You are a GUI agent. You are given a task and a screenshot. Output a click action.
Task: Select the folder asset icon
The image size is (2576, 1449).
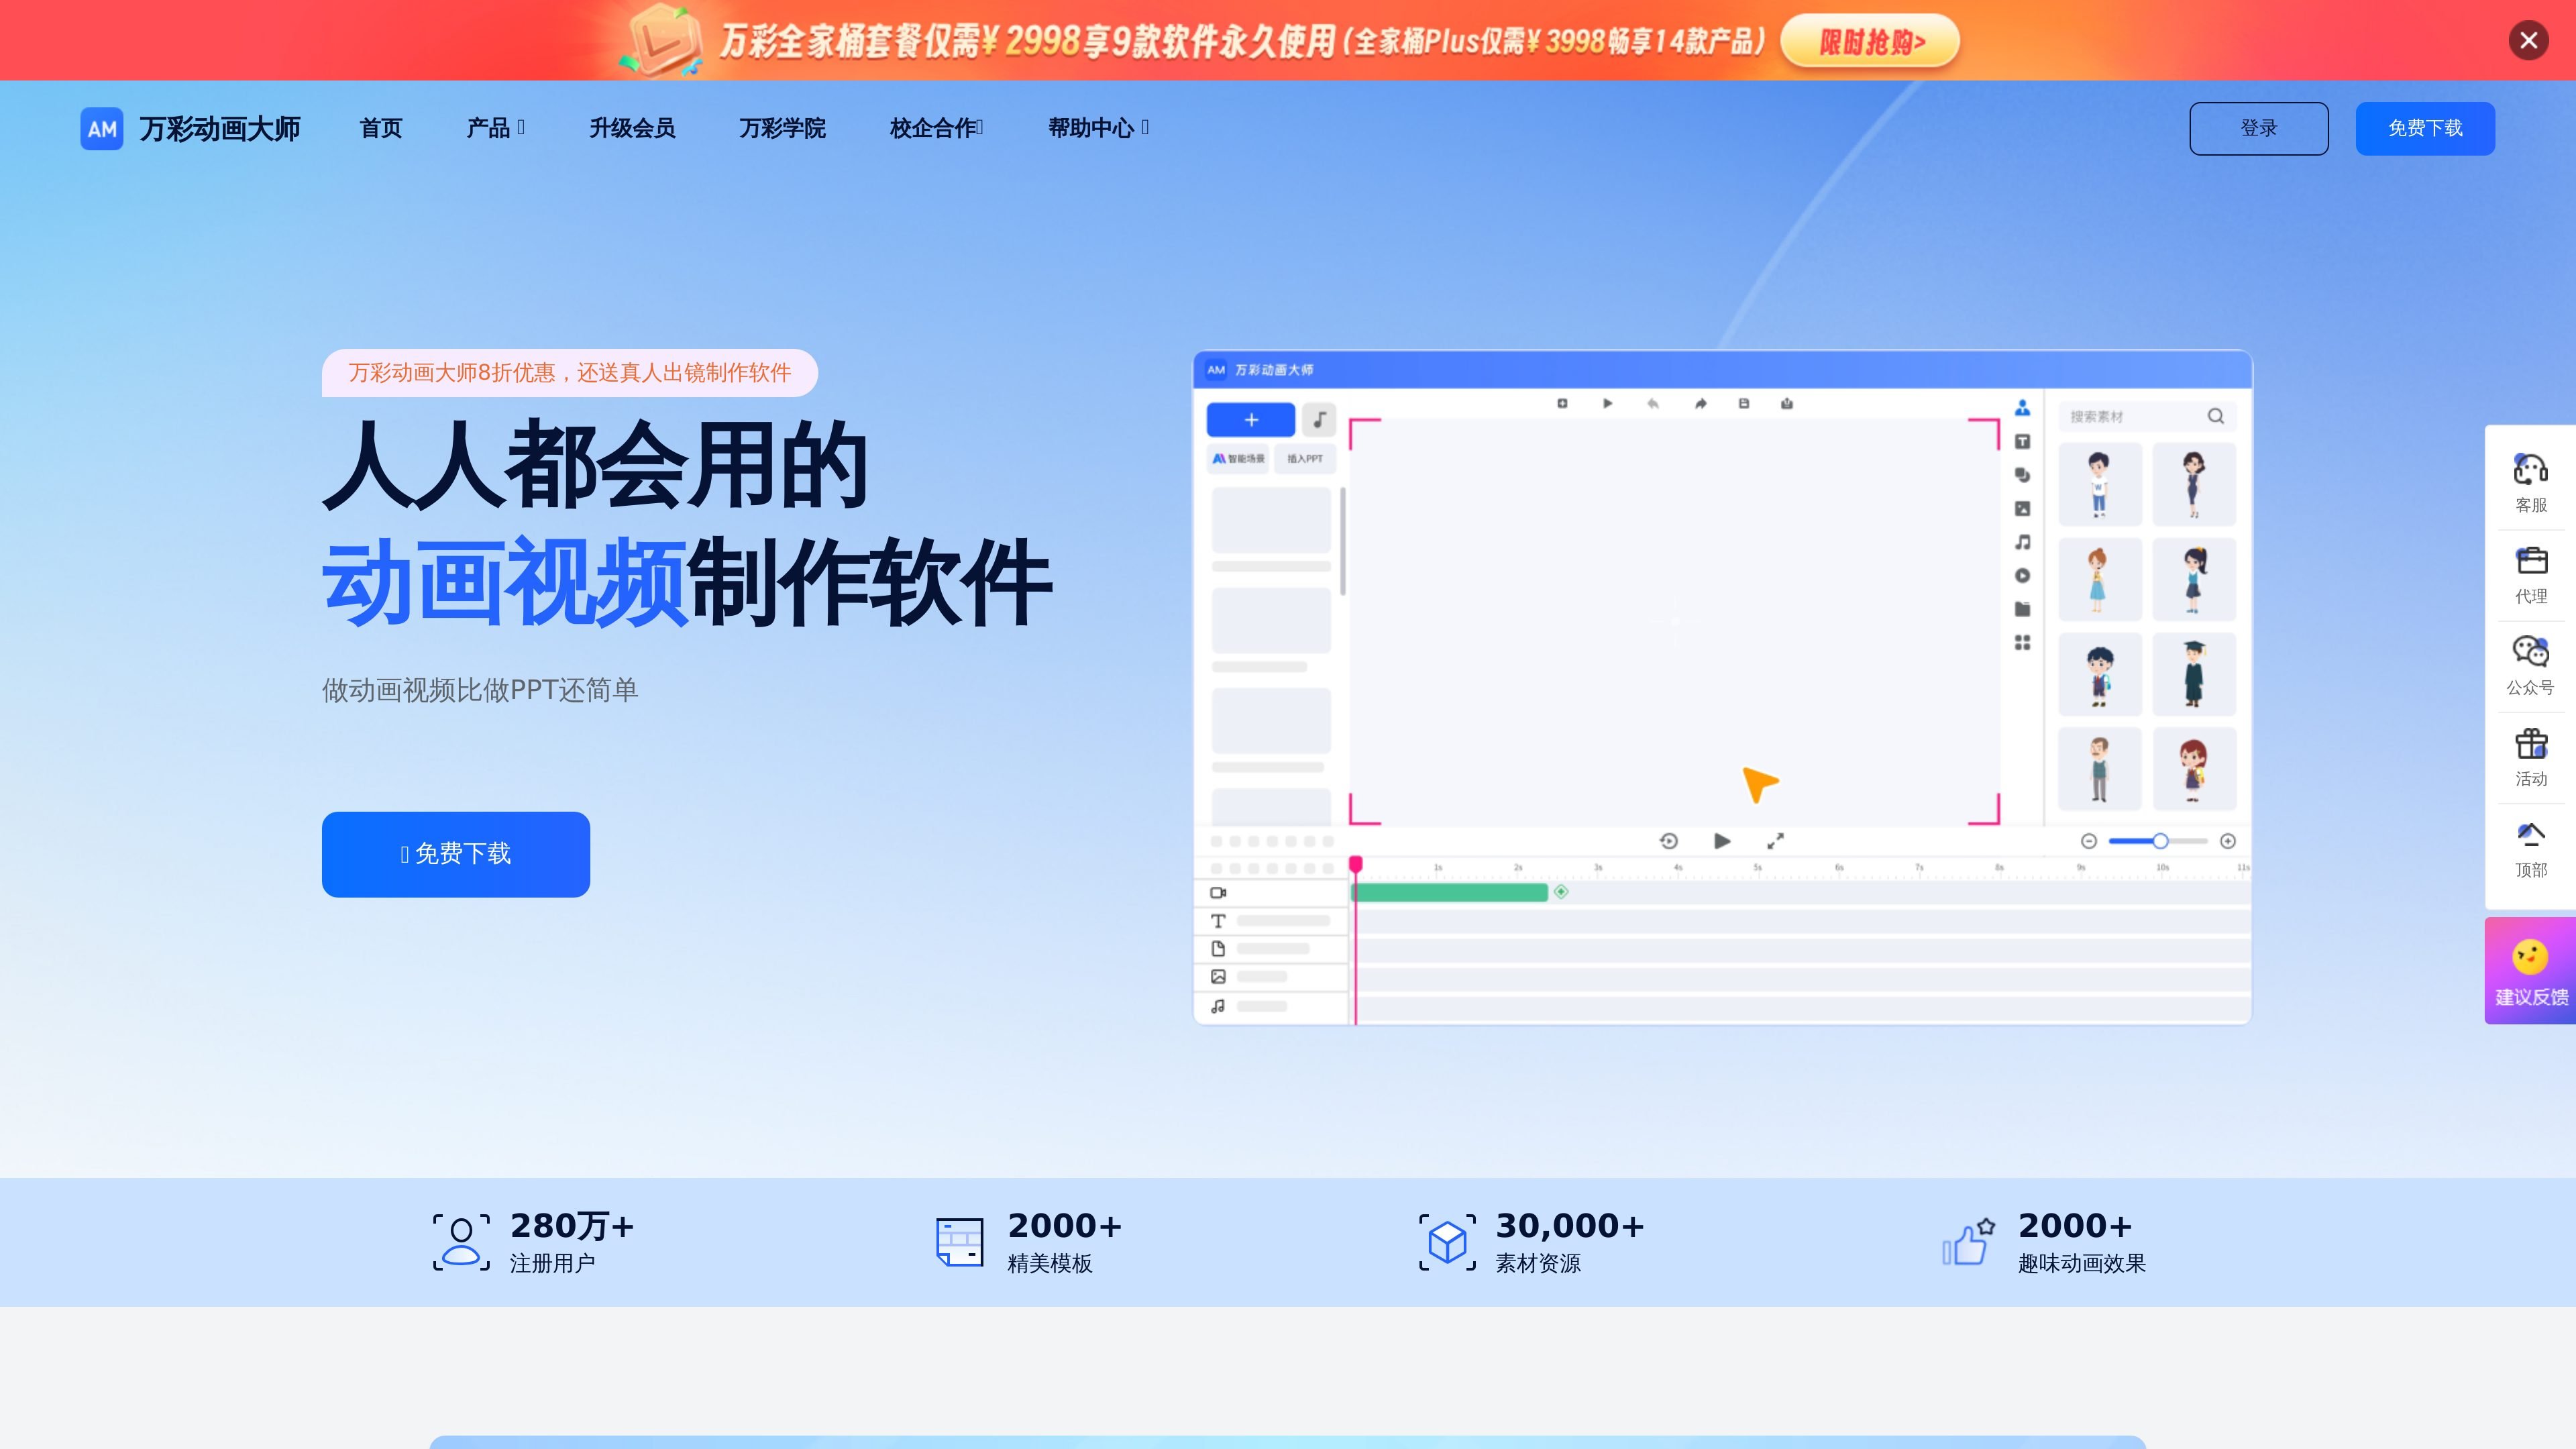2022,609
